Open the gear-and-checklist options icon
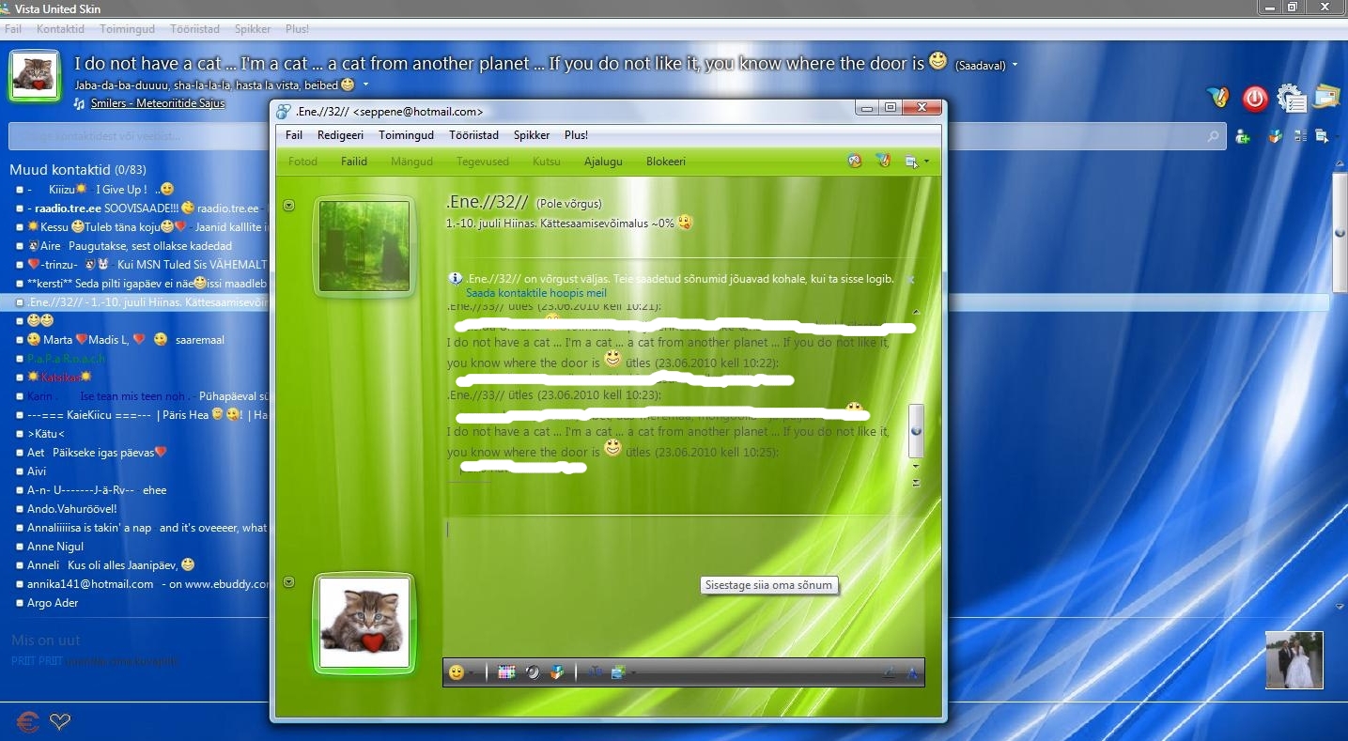1348x741 pixels. coord(1292,98)
